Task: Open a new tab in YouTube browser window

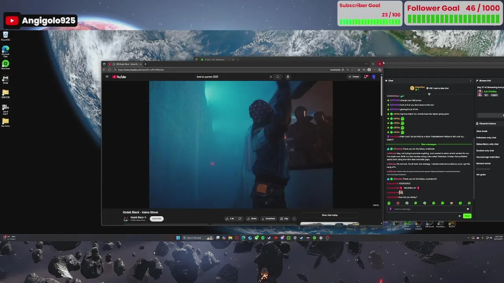Action: pyautogui.click(x=145, y=64)
